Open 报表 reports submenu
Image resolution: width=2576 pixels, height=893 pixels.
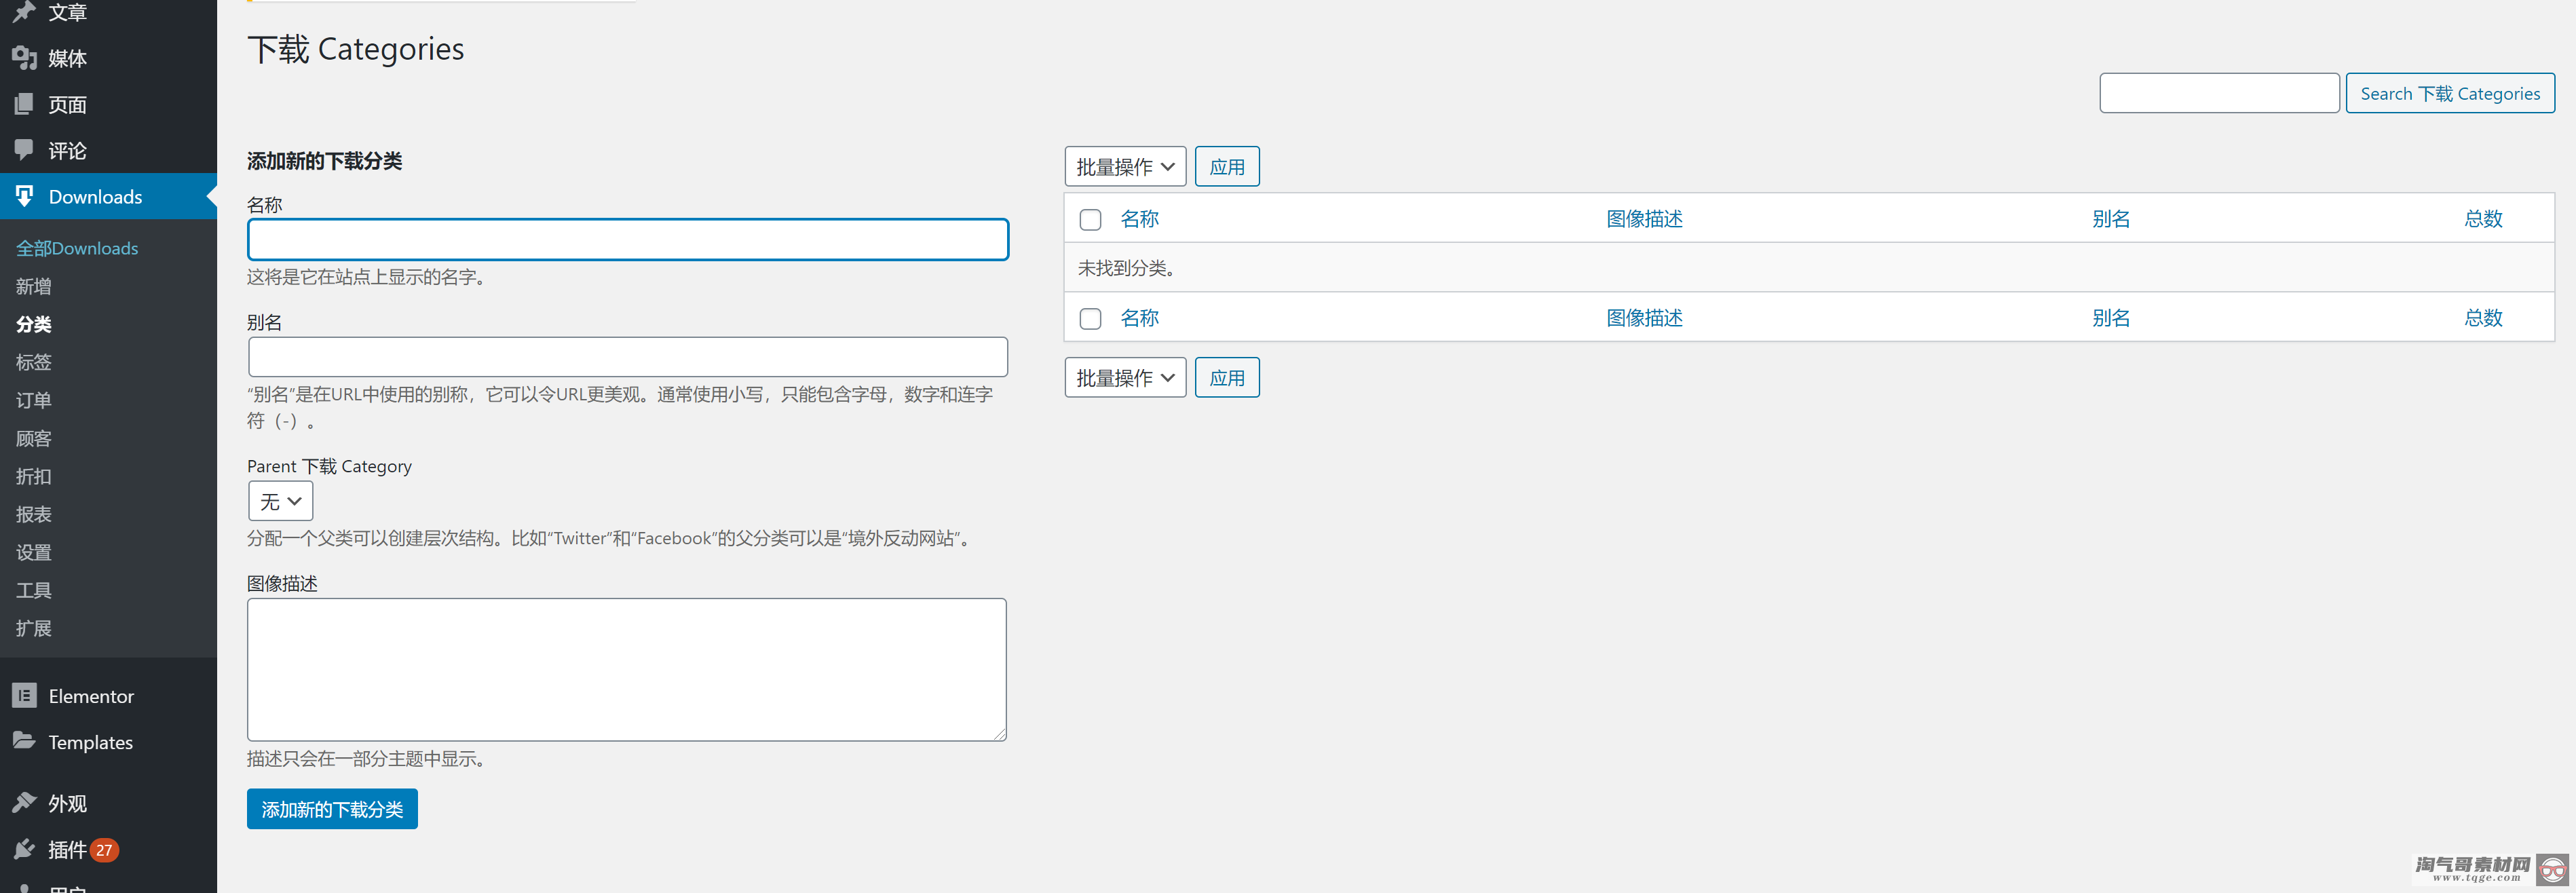point(34,514)
